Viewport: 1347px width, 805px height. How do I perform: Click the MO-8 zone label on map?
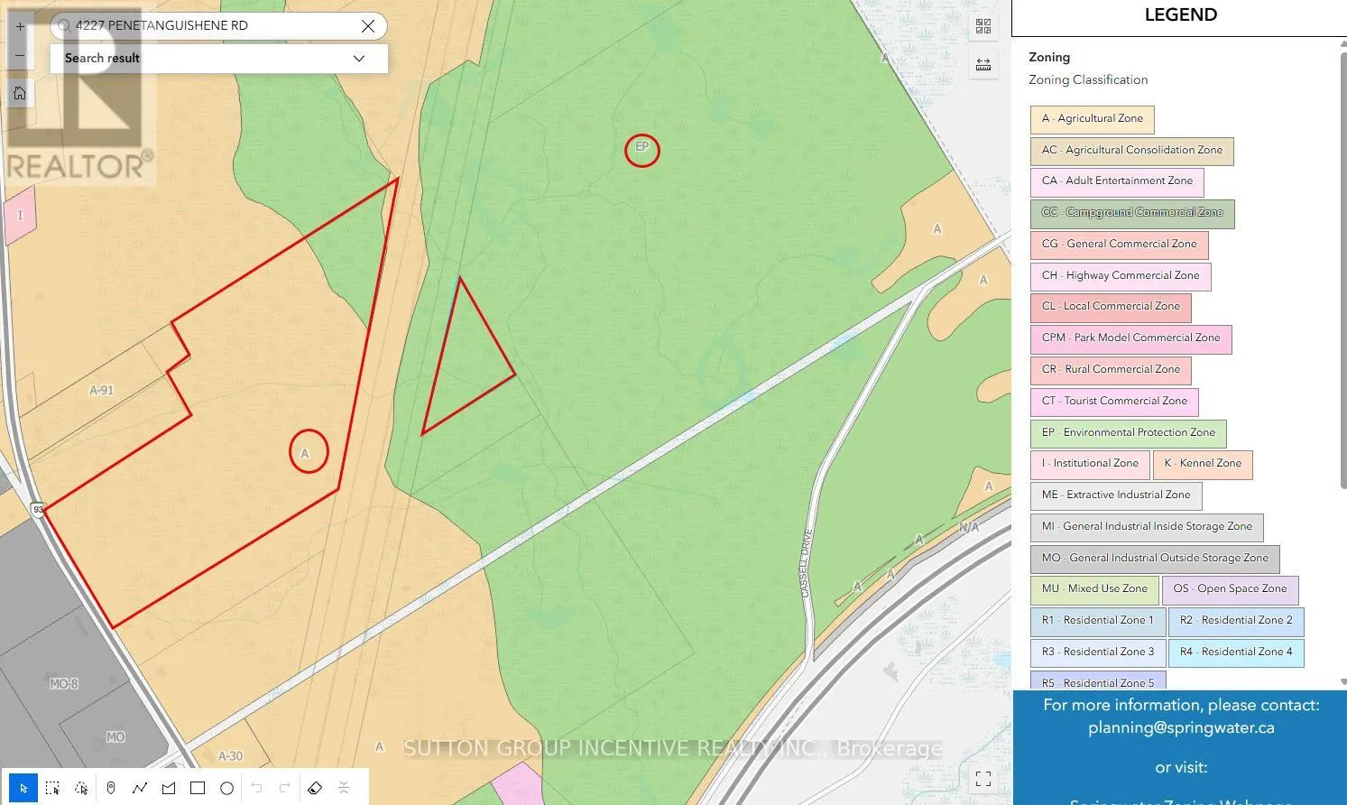[x=64, y=684]
